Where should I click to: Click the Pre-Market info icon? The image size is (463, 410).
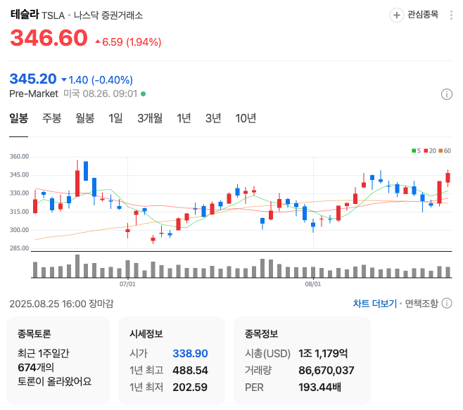[x=446, y=94]
